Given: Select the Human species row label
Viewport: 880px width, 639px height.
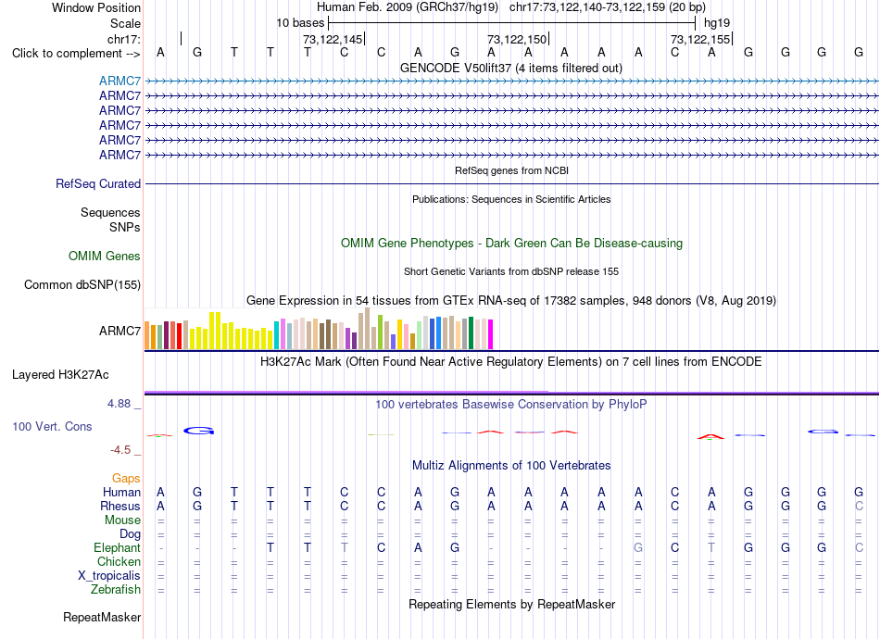Looking at the screenshot, I should pos(121,493).
